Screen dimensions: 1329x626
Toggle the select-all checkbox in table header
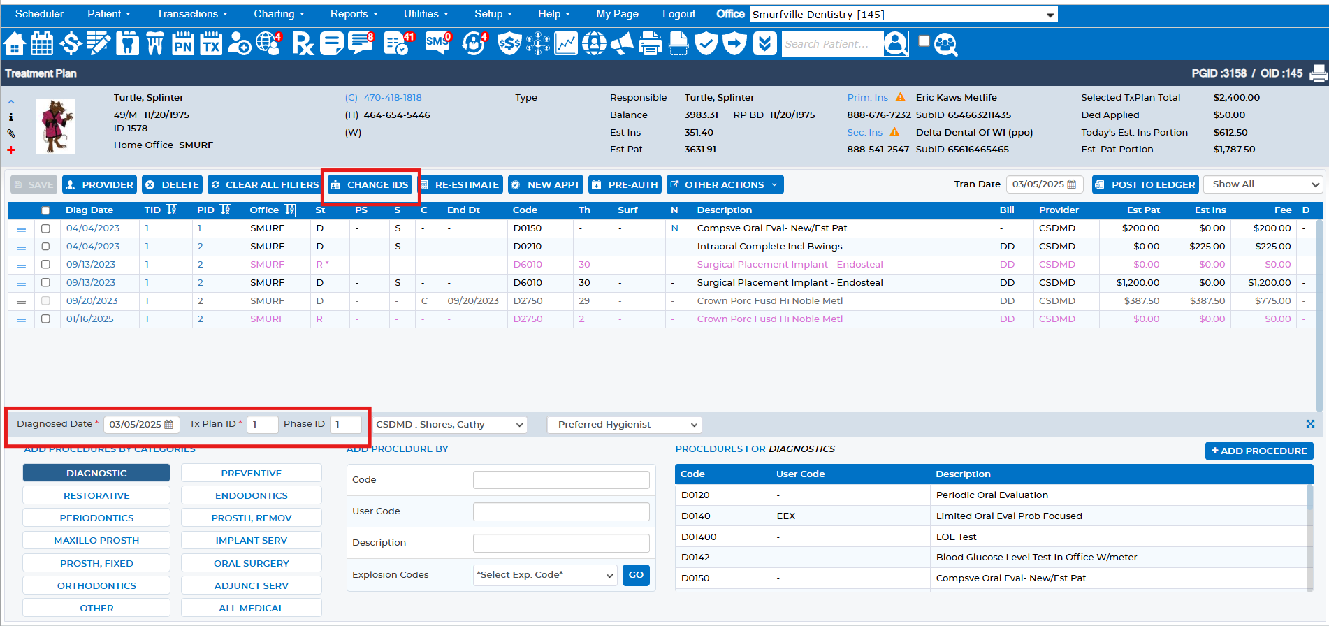click(x=45, y=210)
